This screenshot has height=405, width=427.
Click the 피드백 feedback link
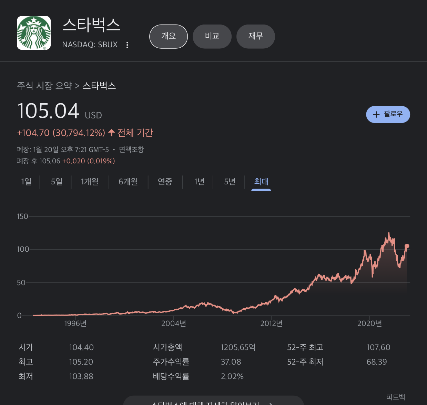click(396, 397)
